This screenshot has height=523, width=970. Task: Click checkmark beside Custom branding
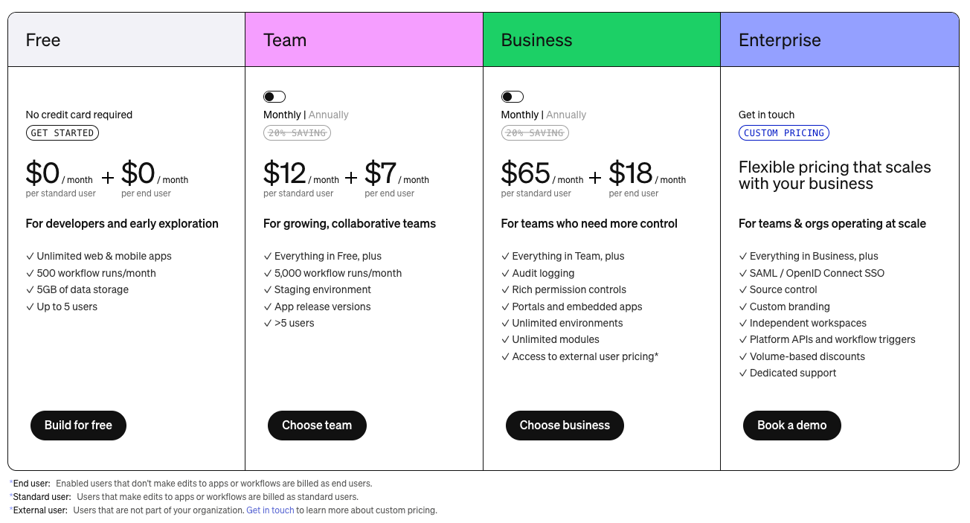point(743,307)
